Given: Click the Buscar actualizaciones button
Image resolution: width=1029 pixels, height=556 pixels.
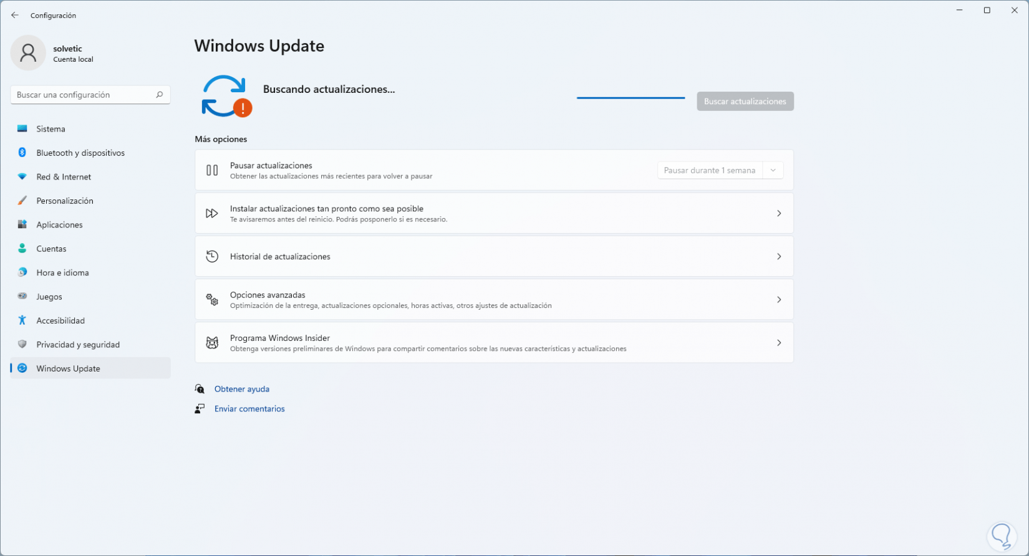Looking at the screenshot, I should tap(745, 101).
